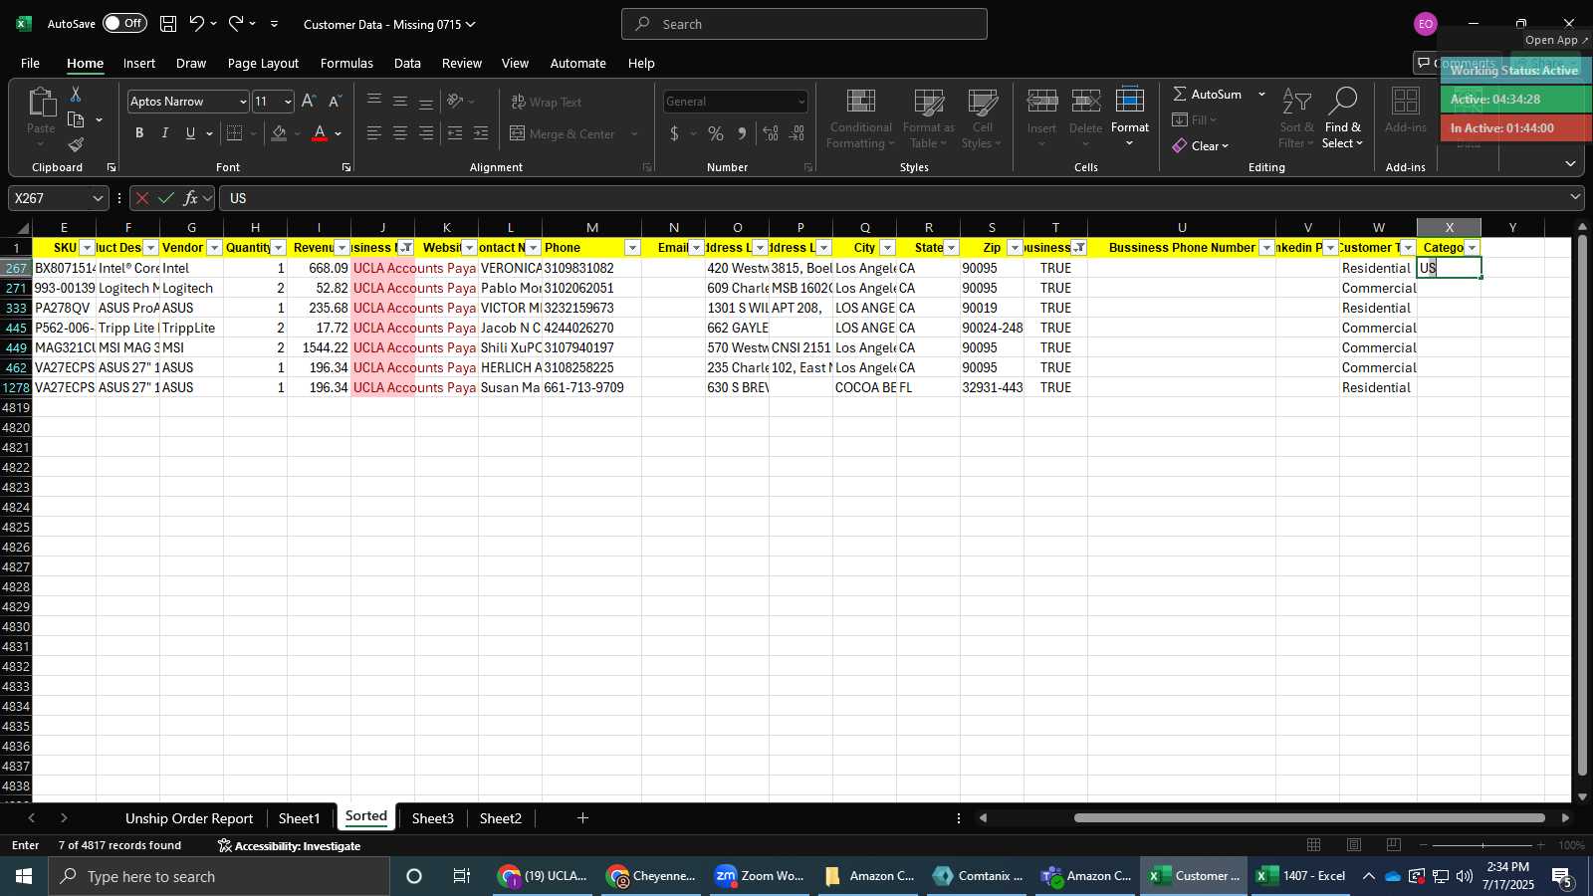Open the General number format dropdown

point(801,102)
